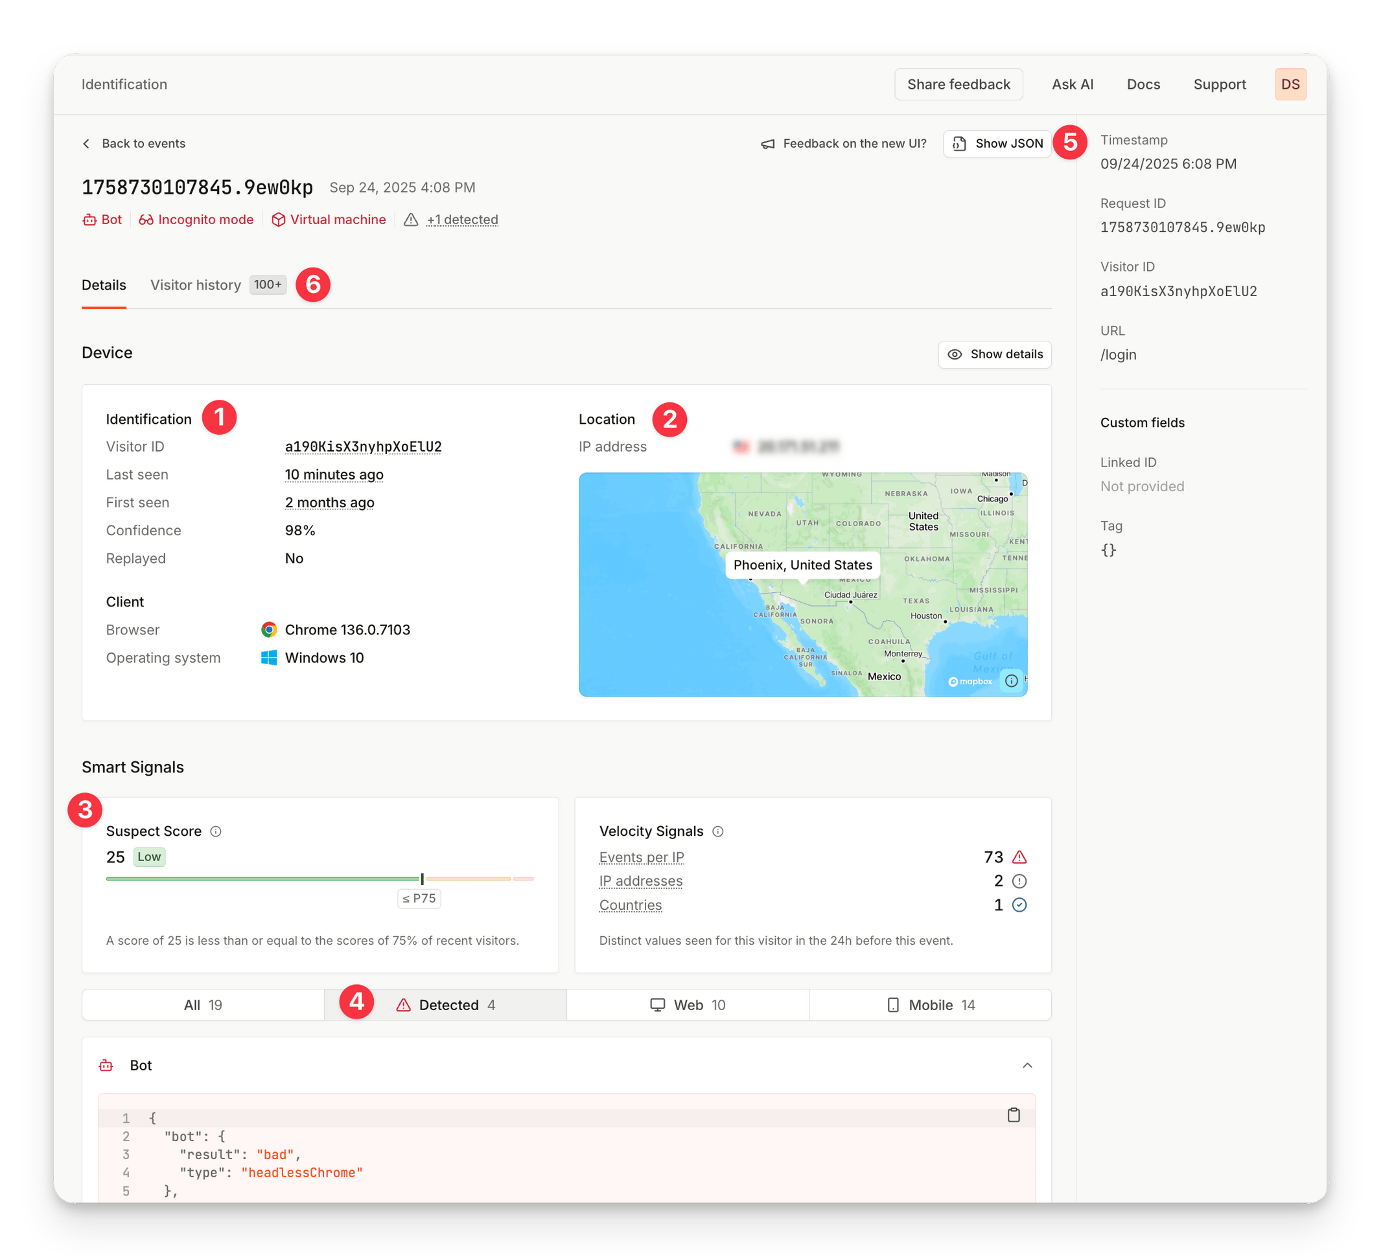Click the Chrome 136.0.7103 browser value
1383x1257 pixels.
coord(347,631)
